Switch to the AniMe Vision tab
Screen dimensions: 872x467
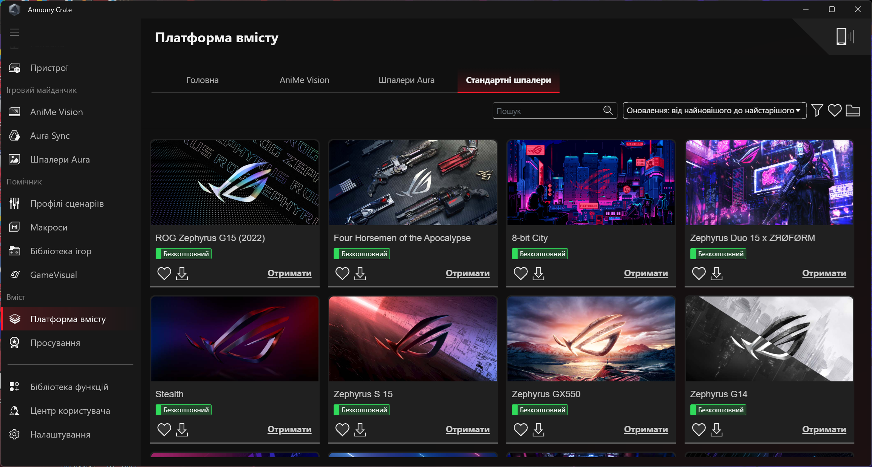[x=304, y=80]
